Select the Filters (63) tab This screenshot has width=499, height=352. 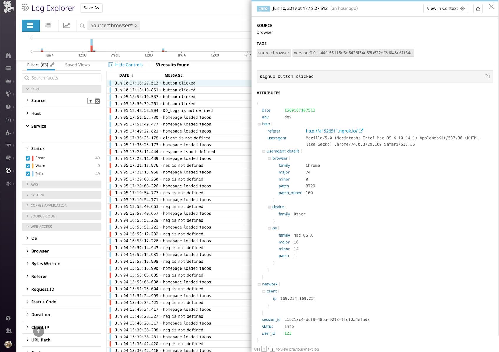(37, 65)
